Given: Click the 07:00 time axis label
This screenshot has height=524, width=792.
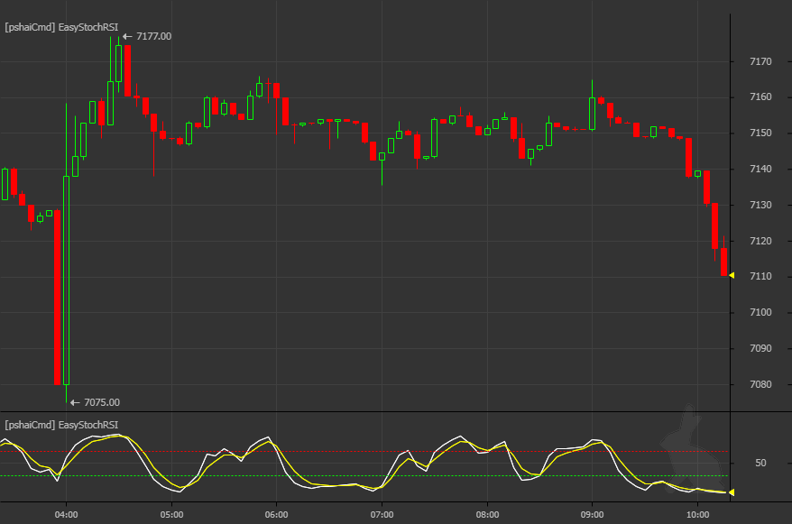Looking at the screenshot, I should [382, 515].
